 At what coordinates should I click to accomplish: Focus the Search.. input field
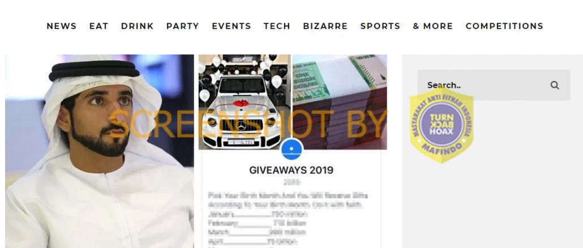click(x=494, y=85)
